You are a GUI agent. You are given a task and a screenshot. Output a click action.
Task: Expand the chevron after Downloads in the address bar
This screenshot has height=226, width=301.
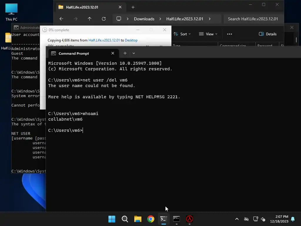(160, 19)
